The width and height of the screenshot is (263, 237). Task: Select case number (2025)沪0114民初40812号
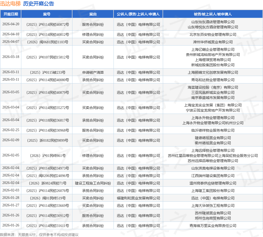point(48,35)
